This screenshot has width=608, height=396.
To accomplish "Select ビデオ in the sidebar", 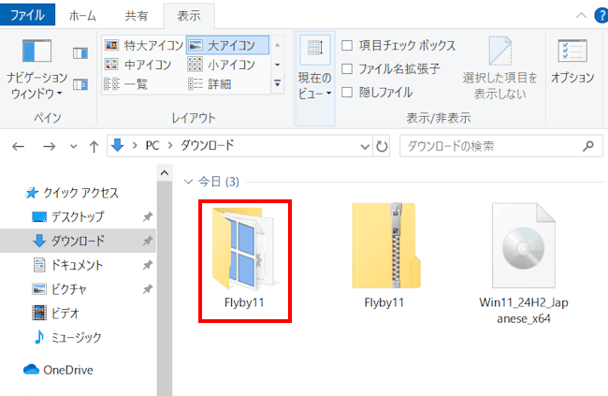I will click(x=55, y=313).
